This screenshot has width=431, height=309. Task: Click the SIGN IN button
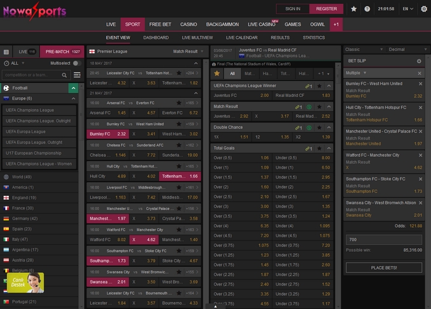[293, 9]
